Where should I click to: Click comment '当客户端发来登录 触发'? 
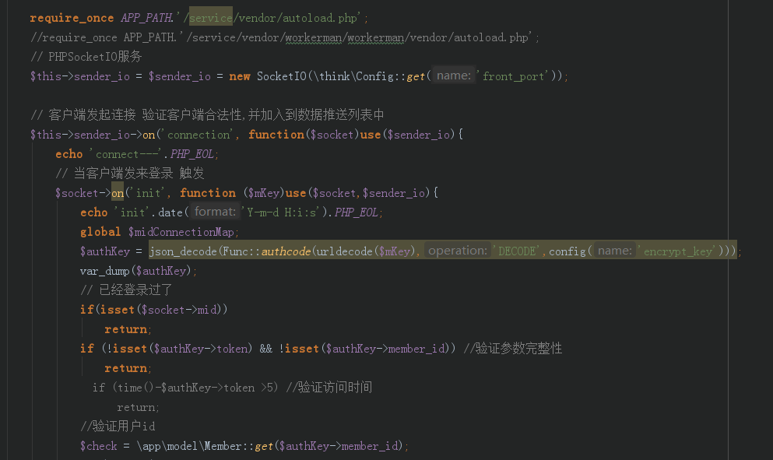[x=139, y=173]
